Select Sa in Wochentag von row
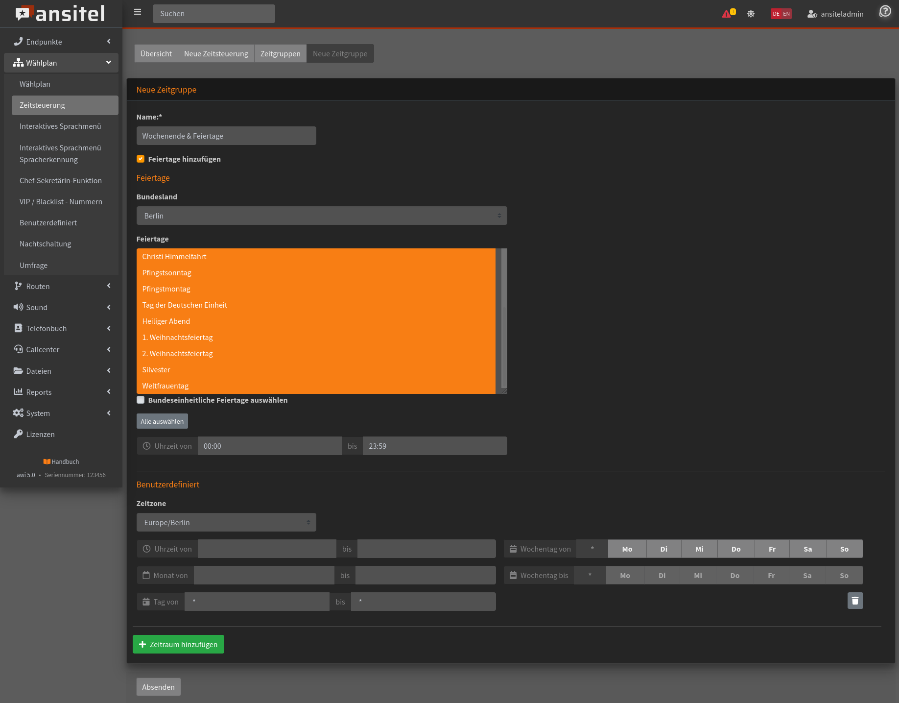Screen dimensions: 899x703 coord(807,549)
